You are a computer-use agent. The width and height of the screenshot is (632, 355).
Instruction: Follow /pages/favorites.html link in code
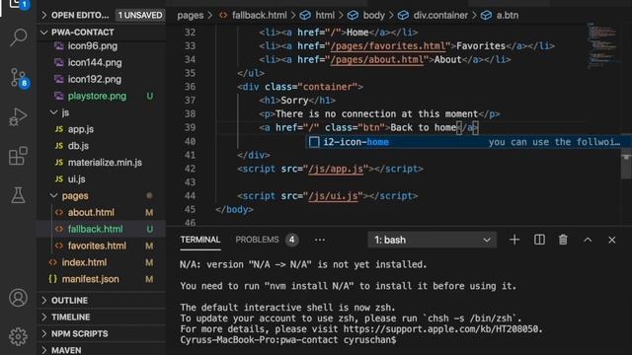point(388,46)
